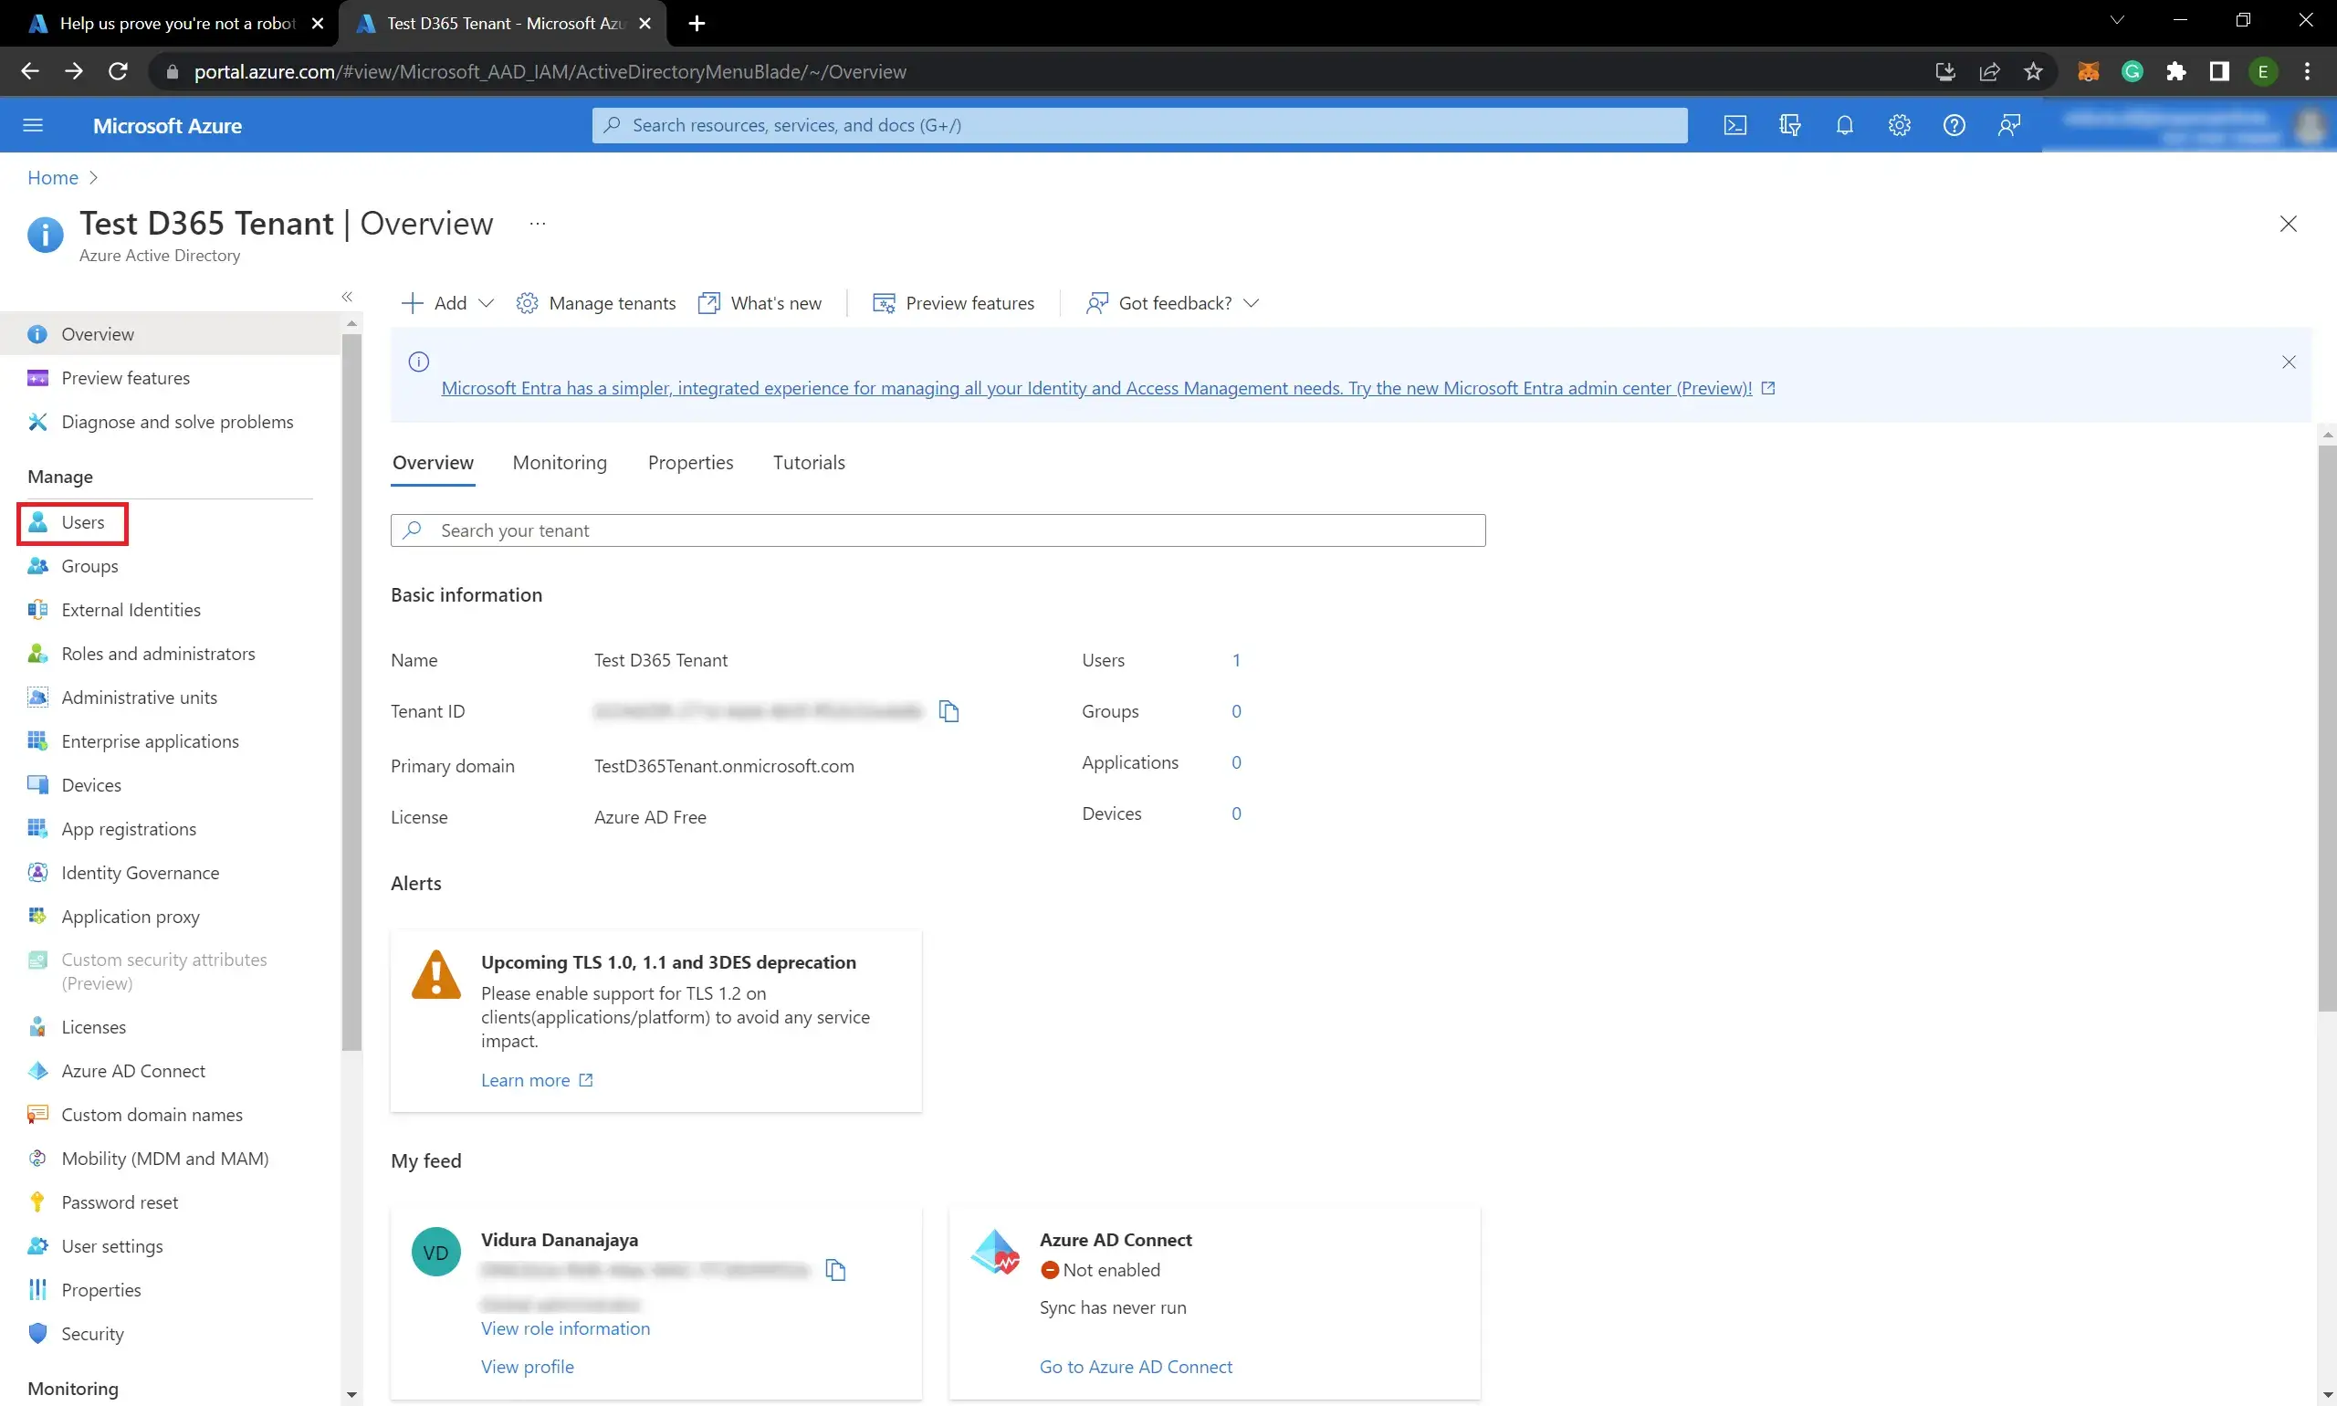The image size is (2337, 1406).
Task: Copy Vidura Dananajaya's object ID
Action: 835,1270
